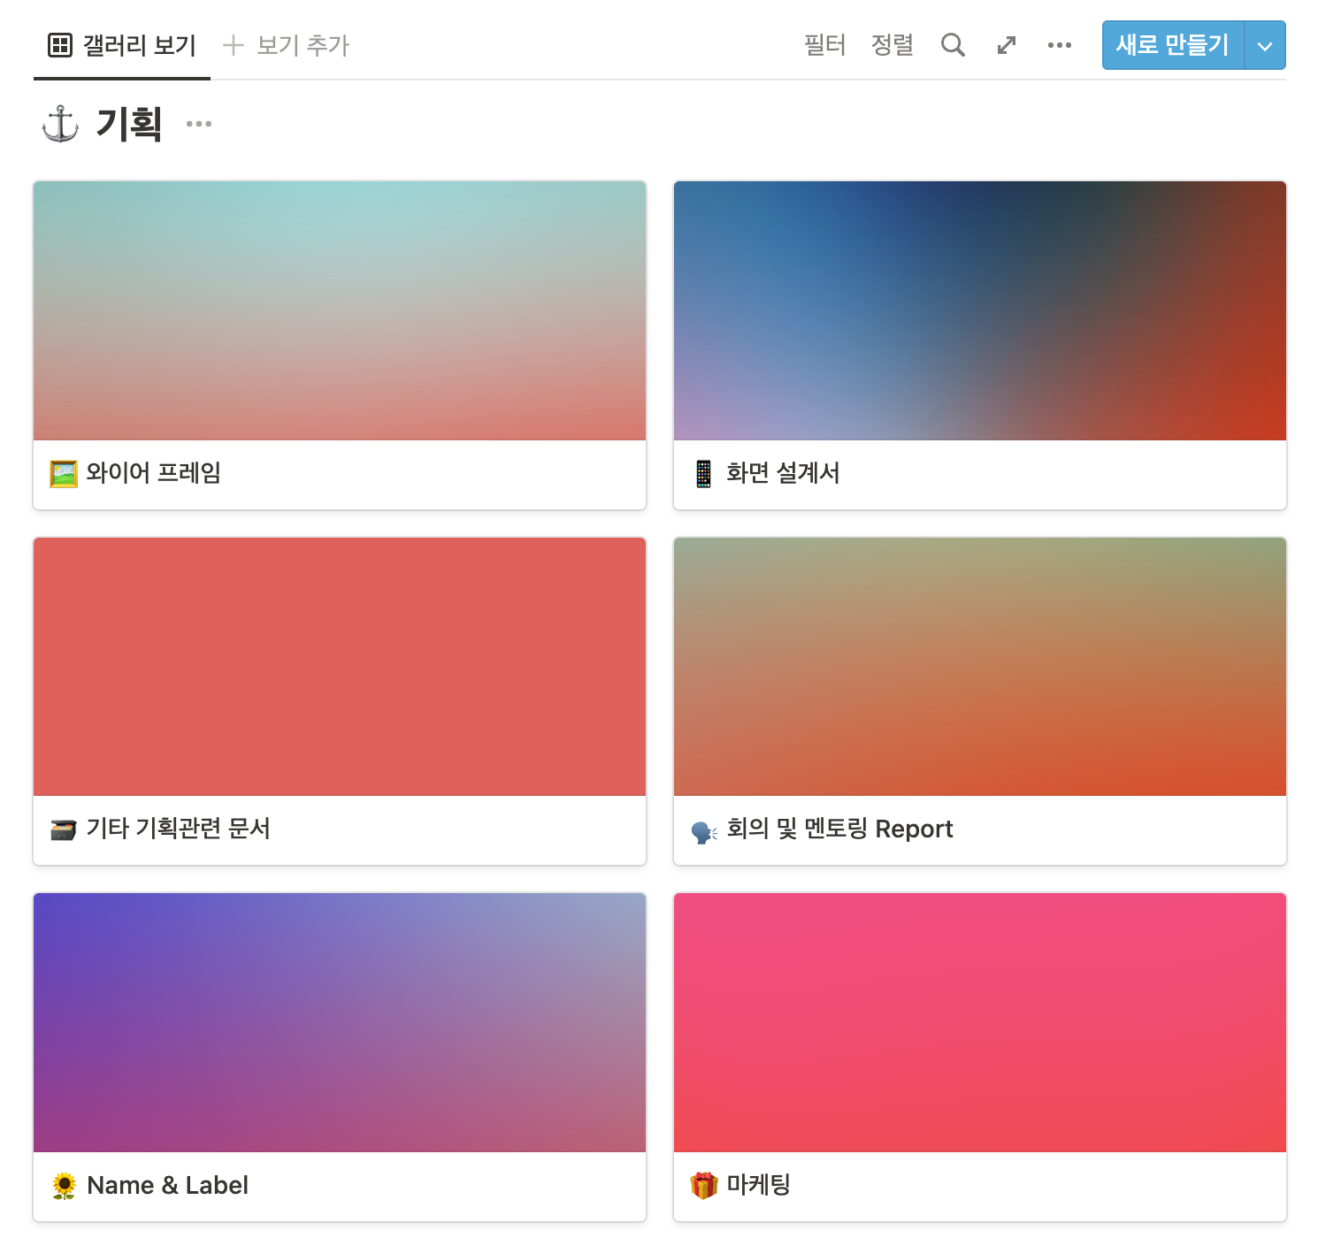The image size is (1318, 1238).
Task: Expand the dropdown arrow beside 새로 만들기
Action: tap(1265, 45)
